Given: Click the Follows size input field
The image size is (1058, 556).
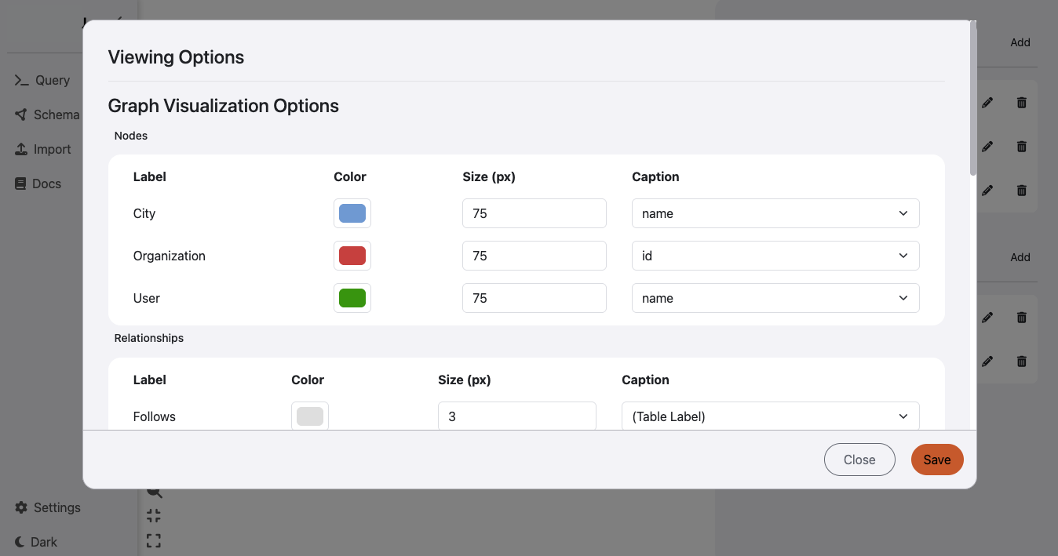Looking at the screenshot, I should coord(516,416).
